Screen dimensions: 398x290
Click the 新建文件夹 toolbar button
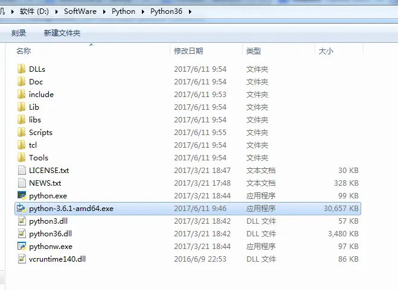coord(62,33)
